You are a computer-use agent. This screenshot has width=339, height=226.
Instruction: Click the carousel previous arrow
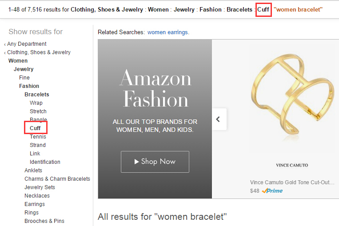point(219,119)
